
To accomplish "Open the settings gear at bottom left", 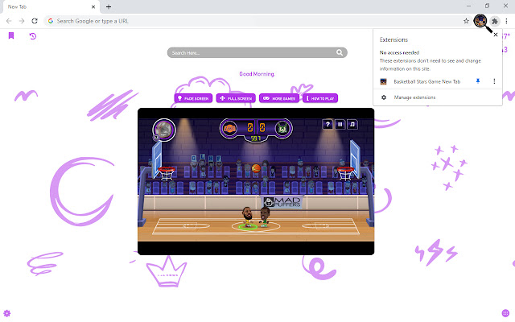I will coord(7,312).
